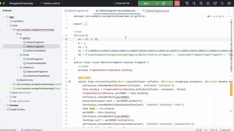
Task: Go to previous highlighted error arrow
Action: (227, 16)
